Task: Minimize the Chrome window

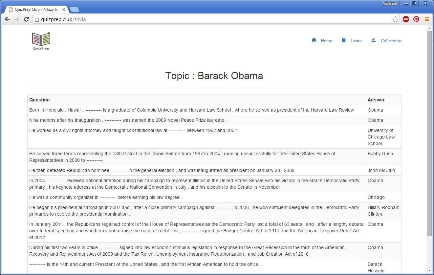Action: click(406, 3)
